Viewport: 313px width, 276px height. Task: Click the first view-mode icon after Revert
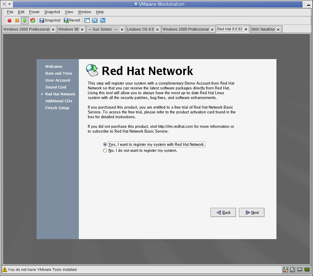click(x=87, y=20)
